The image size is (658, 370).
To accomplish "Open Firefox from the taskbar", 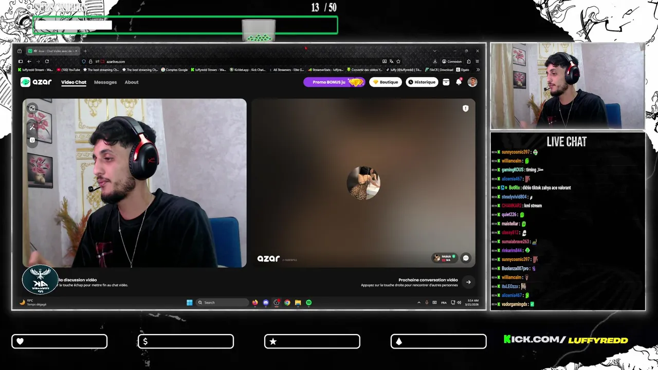I will tap(255, 303).
